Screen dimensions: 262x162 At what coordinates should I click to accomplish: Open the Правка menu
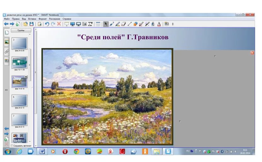16,19
